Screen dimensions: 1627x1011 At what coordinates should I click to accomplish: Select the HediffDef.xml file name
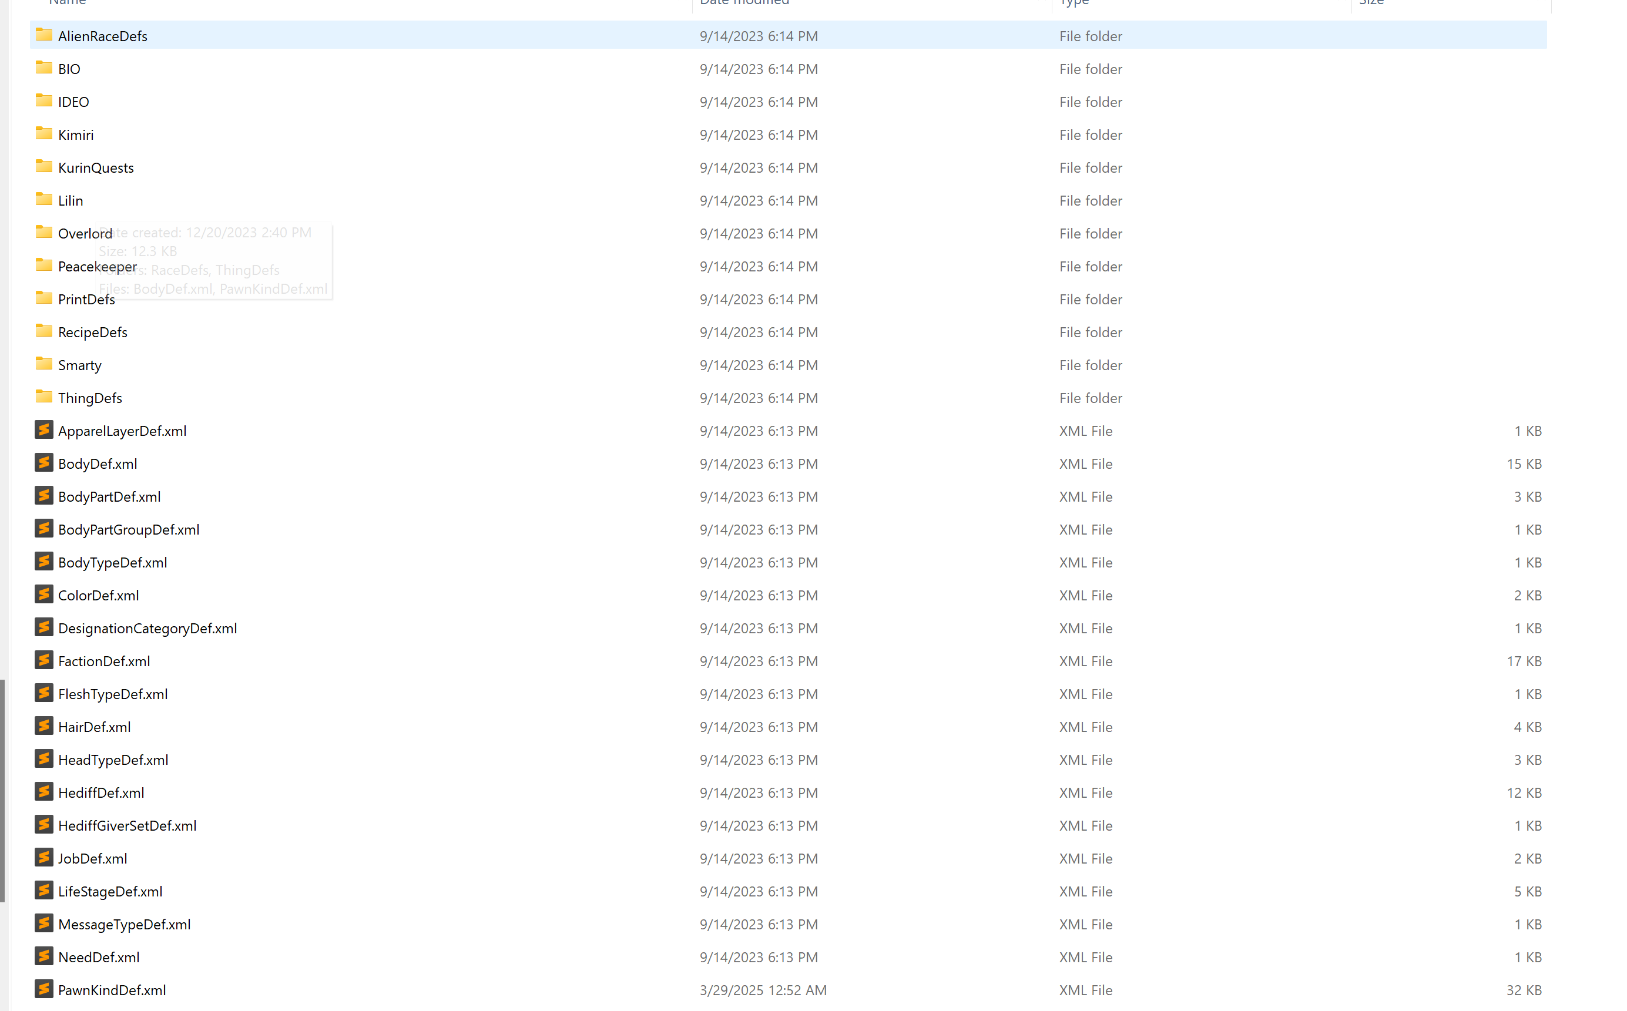click(x=101, y=793)
